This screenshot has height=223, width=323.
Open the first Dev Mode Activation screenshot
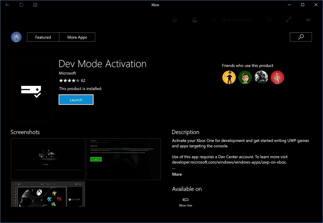[48, 159]
